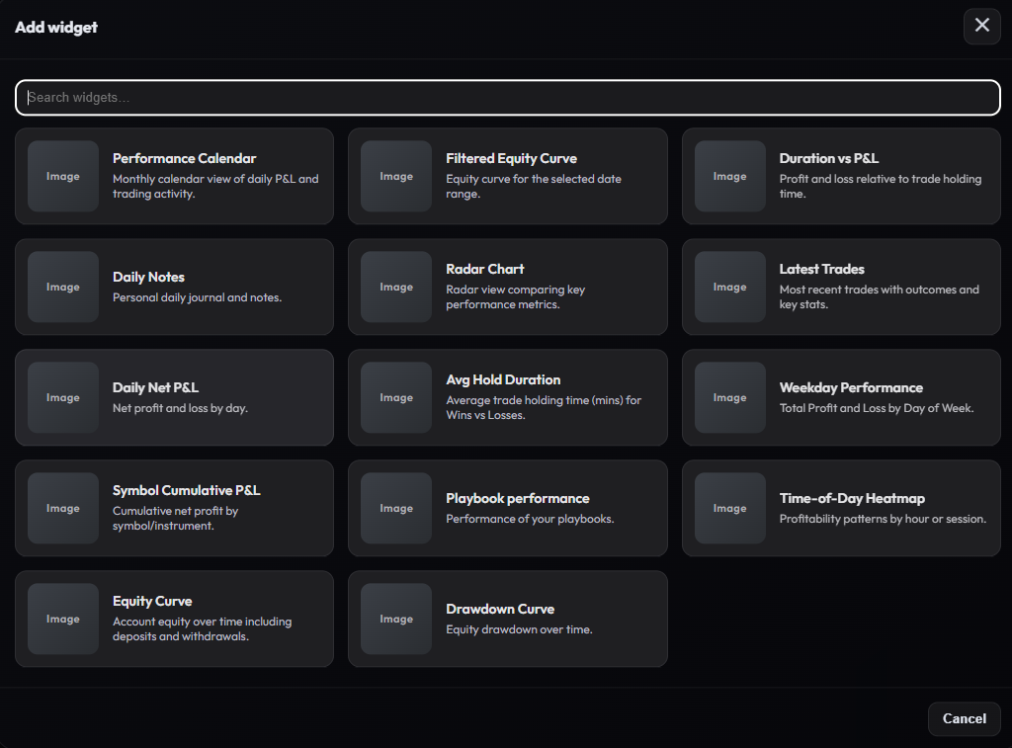Add the Weekday Performance widget
Screen dimensions: 1012x748
click(x=840, y=397)
